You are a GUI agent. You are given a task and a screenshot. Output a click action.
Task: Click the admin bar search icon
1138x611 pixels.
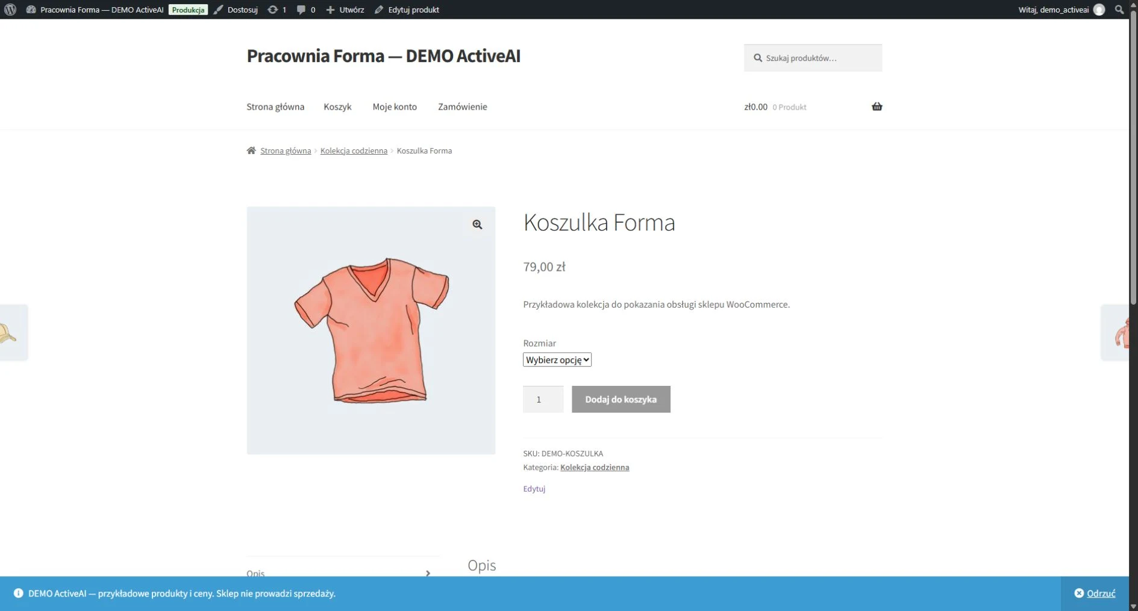coord(1119,10)
